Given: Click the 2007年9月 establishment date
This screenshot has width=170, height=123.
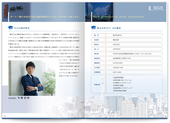Looking at the screenshot, I should coord(117,49).
